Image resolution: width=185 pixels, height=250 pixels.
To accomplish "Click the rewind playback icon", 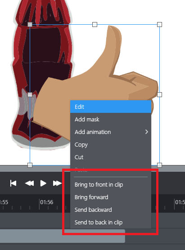I will (x=29, y=183).
